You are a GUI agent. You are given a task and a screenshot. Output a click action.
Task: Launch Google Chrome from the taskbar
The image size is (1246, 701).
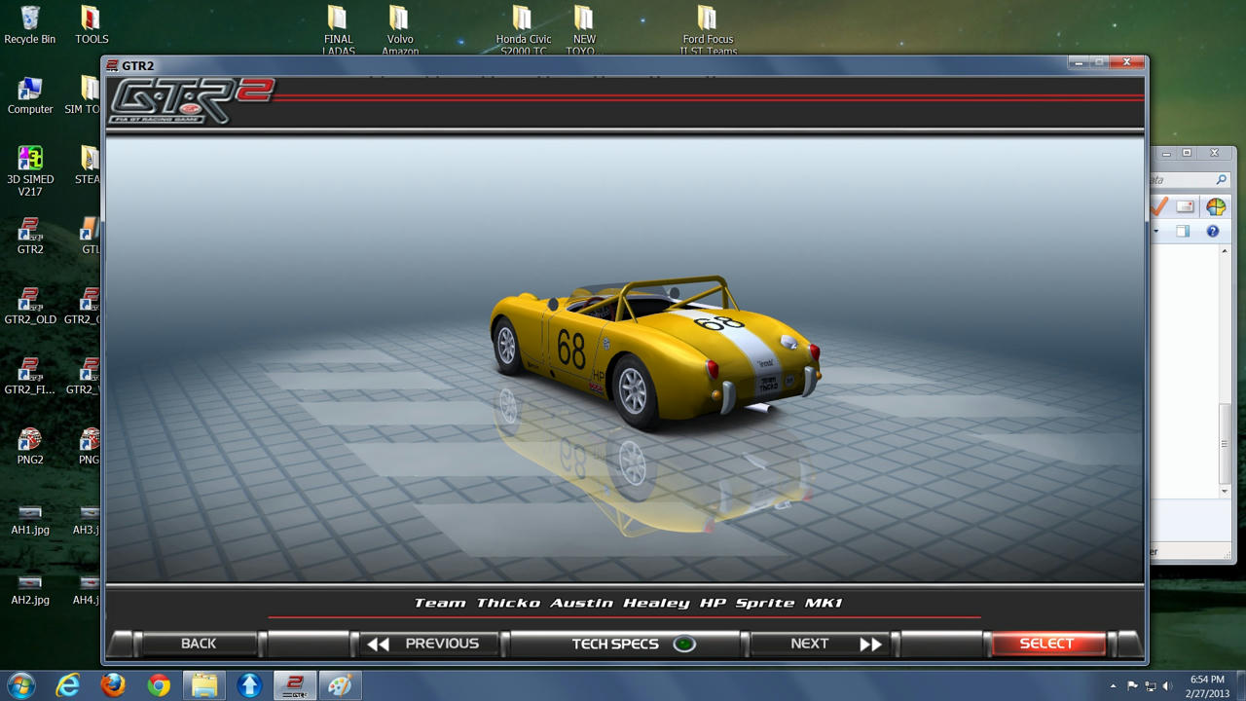tap(159, 685)
